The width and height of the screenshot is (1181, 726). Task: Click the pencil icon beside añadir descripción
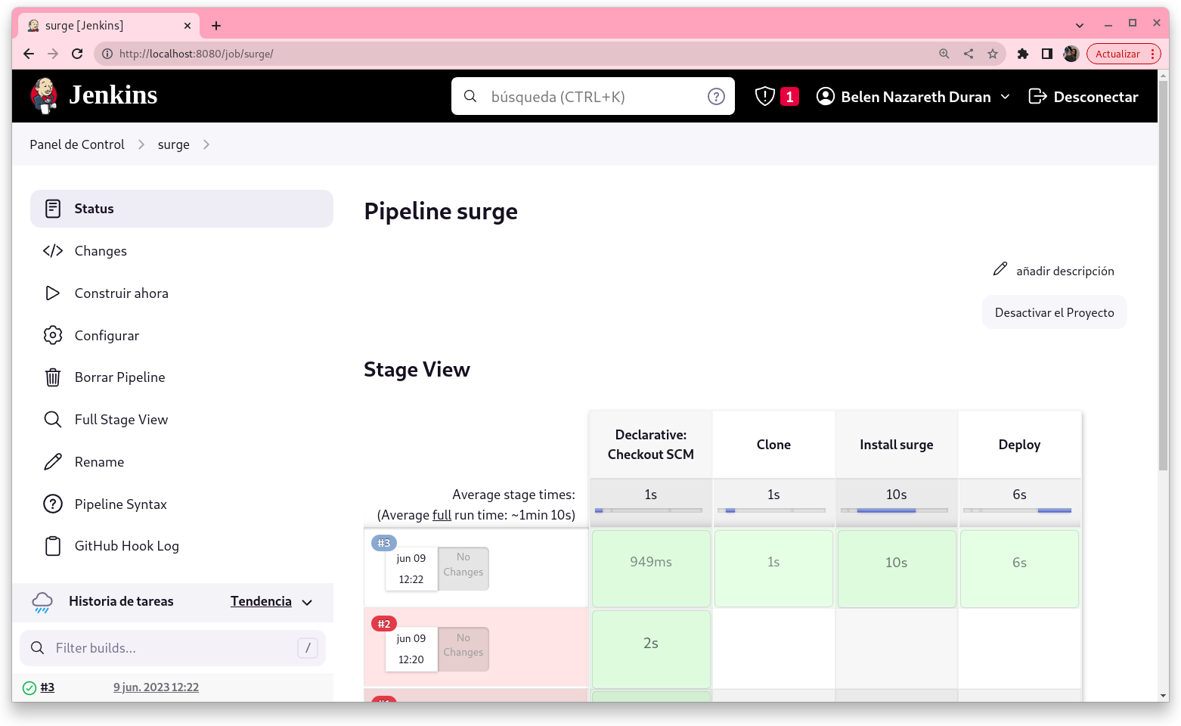tap(1000, 269)
